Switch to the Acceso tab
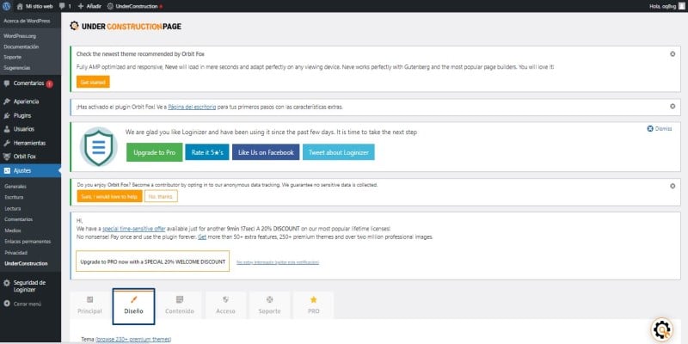This screenshot has width=688, height=344. click(225, 305)
